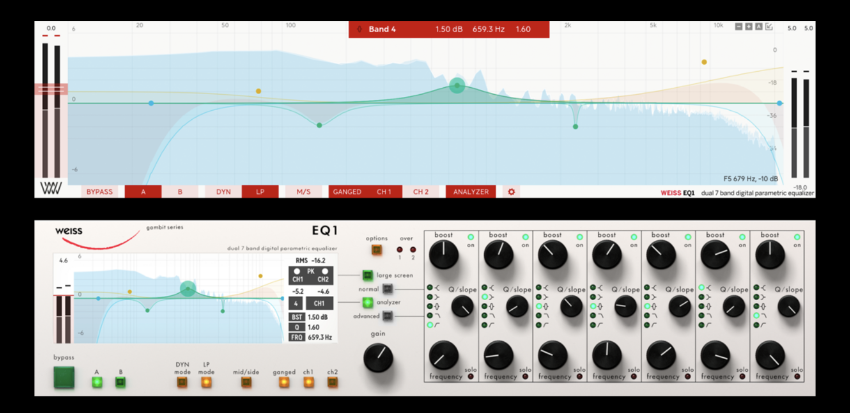The height and width of the screenshot is (413, 850).
Task: Open the gear settings icon in top toolbar
Action: coord(511,192)
